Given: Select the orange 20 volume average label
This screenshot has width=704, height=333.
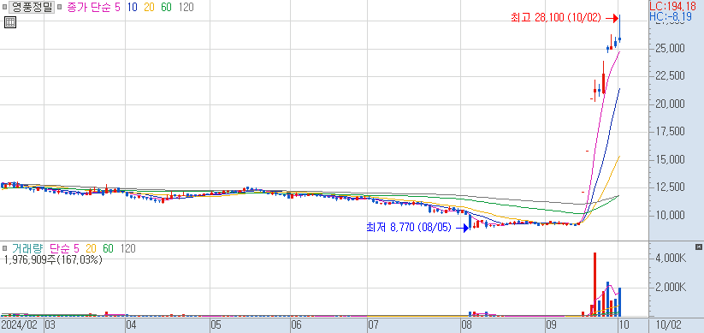Looking at the screenshot, I should 92,248.
